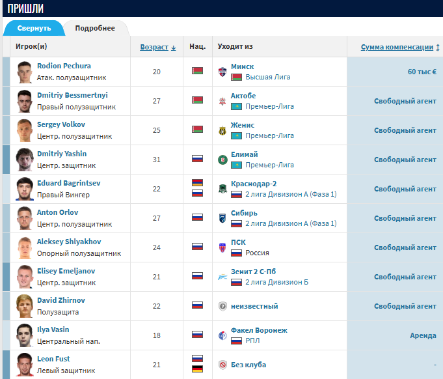The height and width of the screenshot is (379, 443).
Task: Click the Зенит 2 С-Пб crest icon
Action: [222, 277]
